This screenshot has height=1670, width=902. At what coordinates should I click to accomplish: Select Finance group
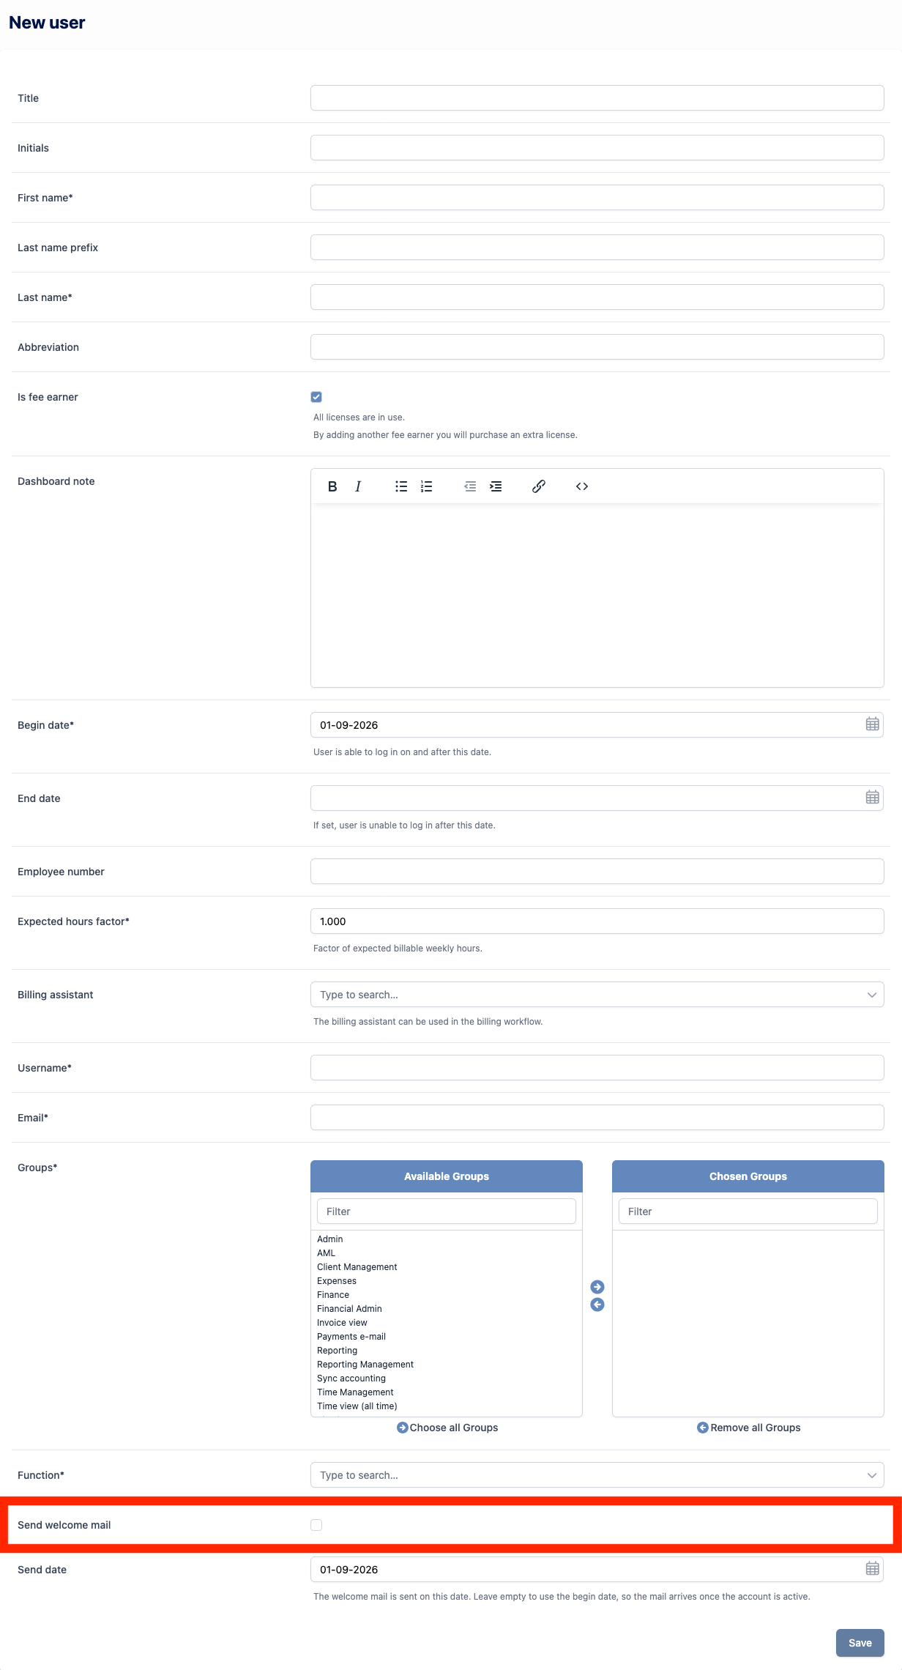[333, 1295]
